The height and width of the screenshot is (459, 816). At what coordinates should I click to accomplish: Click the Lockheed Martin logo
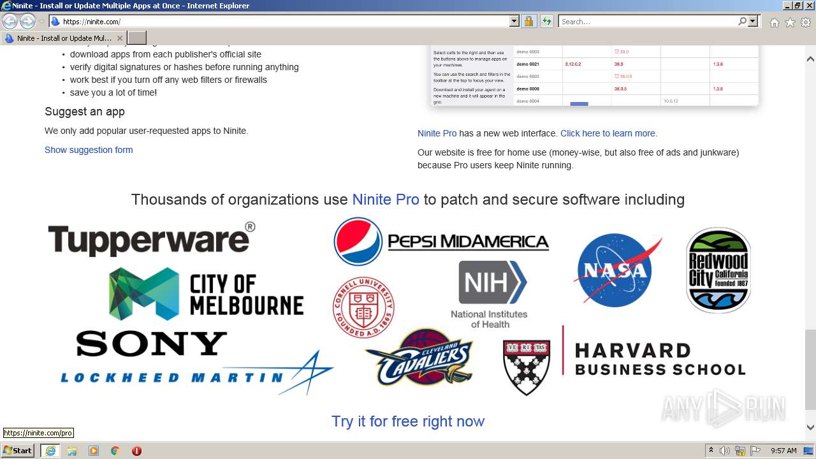click(197, 372)
